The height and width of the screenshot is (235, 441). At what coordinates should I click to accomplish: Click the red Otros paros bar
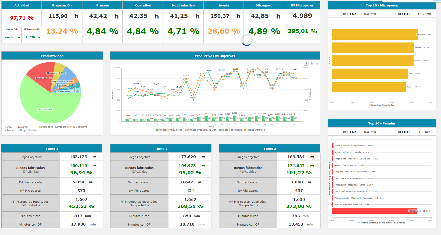coord(374,211)
